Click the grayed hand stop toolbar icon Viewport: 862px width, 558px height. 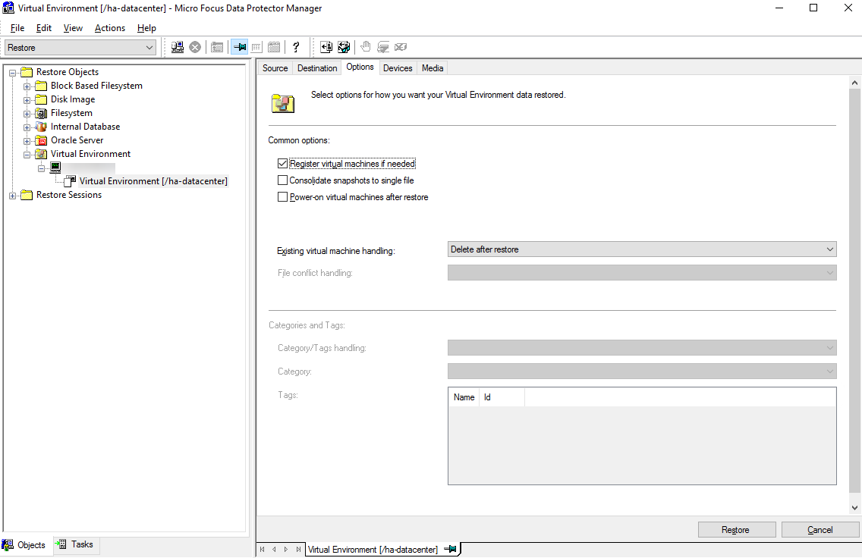(x=366, y=47)
